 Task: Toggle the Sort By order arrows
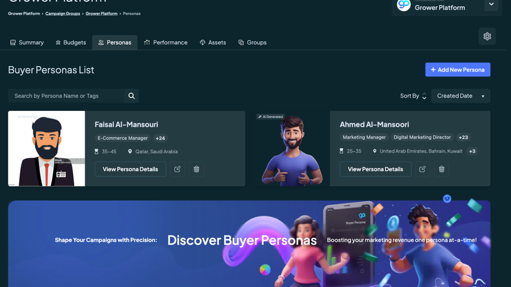coord(424,96)
